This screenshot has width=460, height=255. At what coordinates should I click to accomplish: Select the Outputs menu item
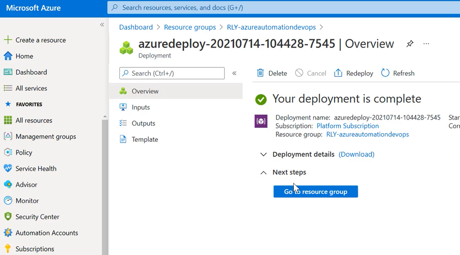pos(176,123)
